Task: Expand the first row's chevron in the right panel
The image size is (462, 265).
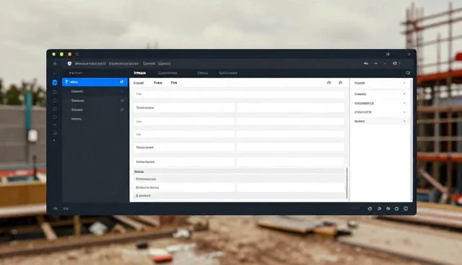Action: click(x=404, y=83)
